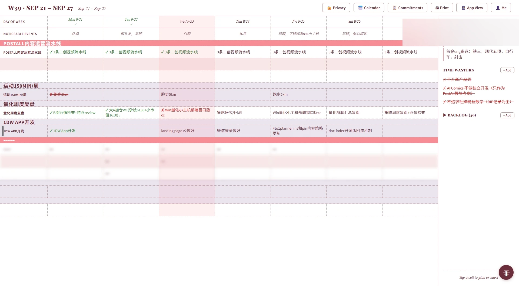Open the Me profile menu
This screenshot has width=519, height=286.
tap(501, 8)
